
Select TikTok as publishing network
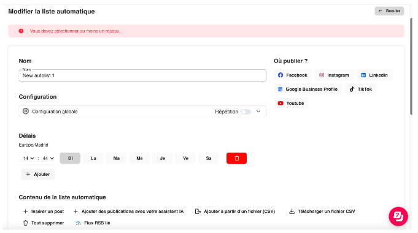pyautogui.click(x=361, y=89)
